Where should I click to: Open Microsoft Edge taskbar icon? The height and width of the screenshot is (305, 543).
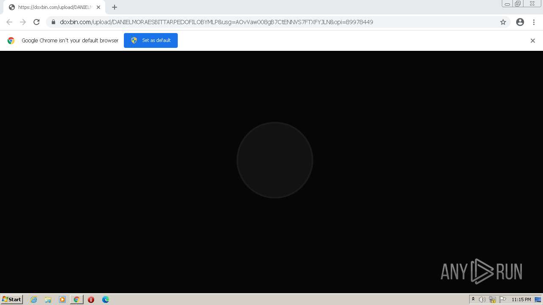[x=106, y=299]
